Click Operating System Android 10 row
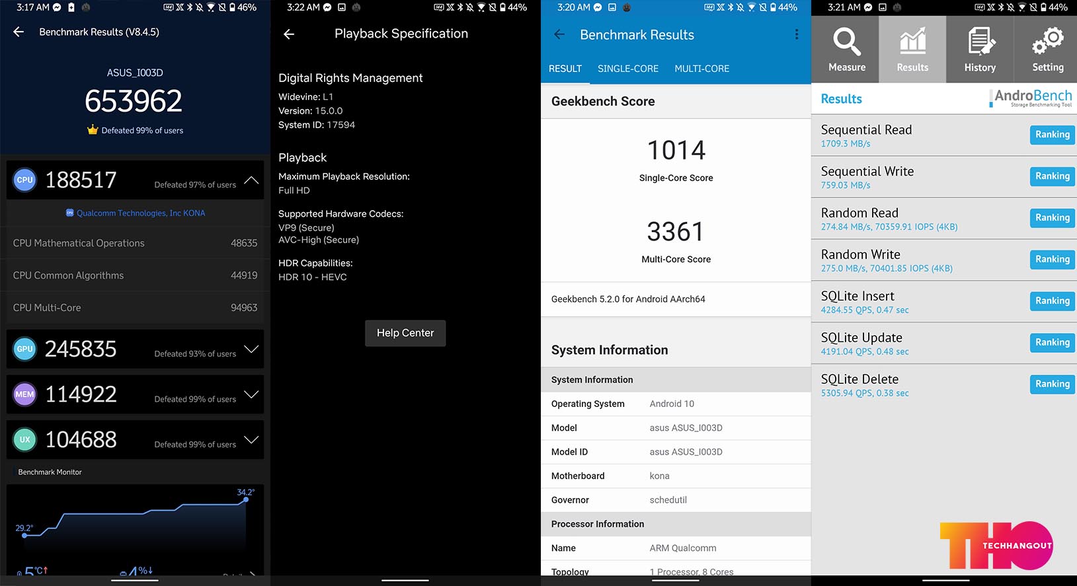 coord(676,404)
